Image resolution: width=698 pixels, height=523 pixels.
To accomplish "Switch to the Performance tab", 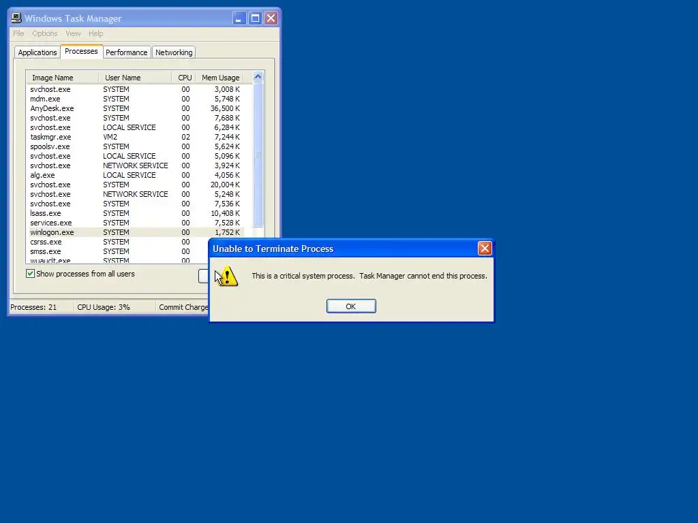I will [126, 52].
